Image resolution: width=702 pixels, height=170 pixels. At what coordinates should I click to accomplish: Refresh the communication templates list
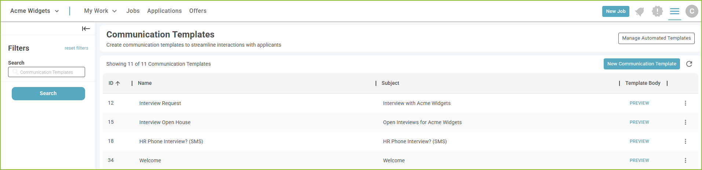pos(689,64)
